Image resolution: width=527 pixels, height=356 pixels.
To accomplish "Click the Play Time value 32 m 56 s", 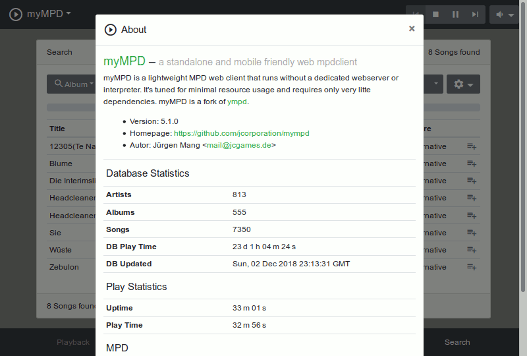I will pos(249,325).
